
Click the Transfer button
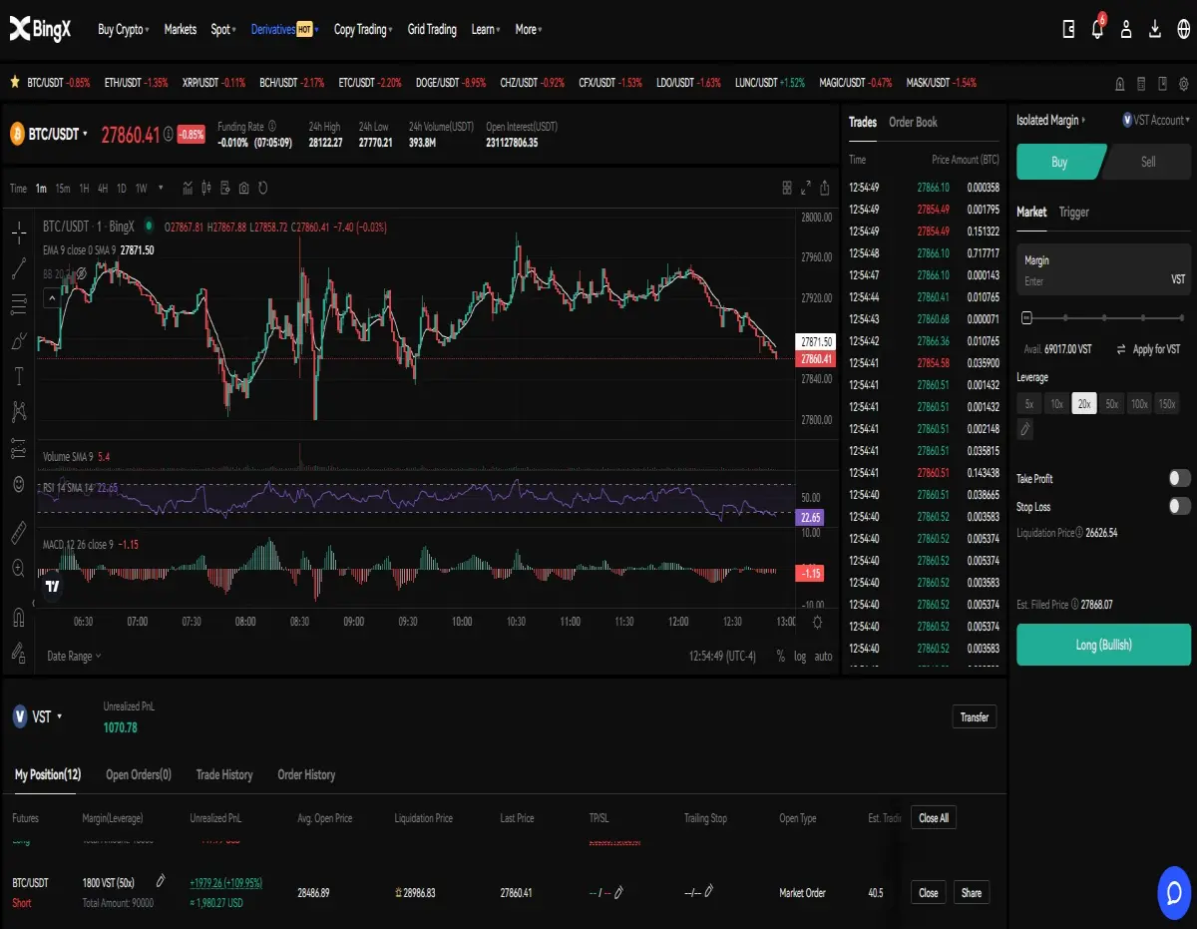975,716
